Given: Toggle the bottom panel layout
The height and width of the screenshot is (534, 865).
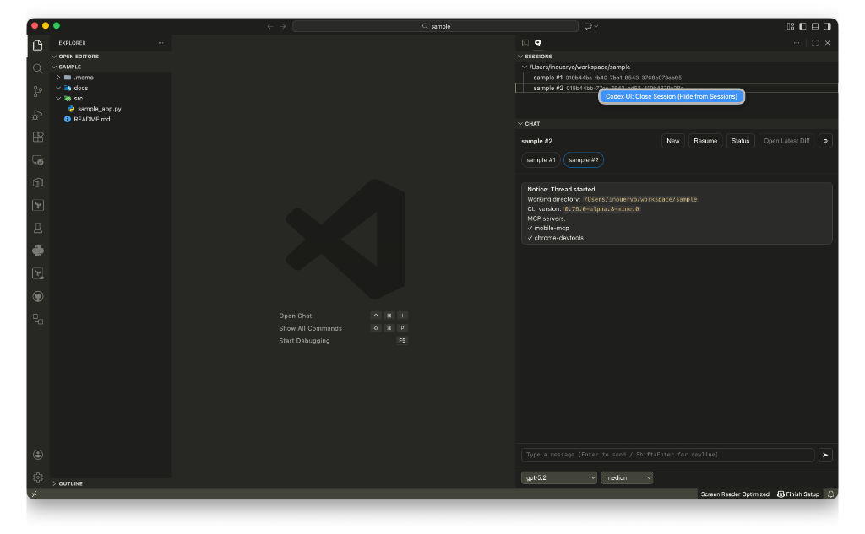Looking at the screenshot, I should [814, 26].
